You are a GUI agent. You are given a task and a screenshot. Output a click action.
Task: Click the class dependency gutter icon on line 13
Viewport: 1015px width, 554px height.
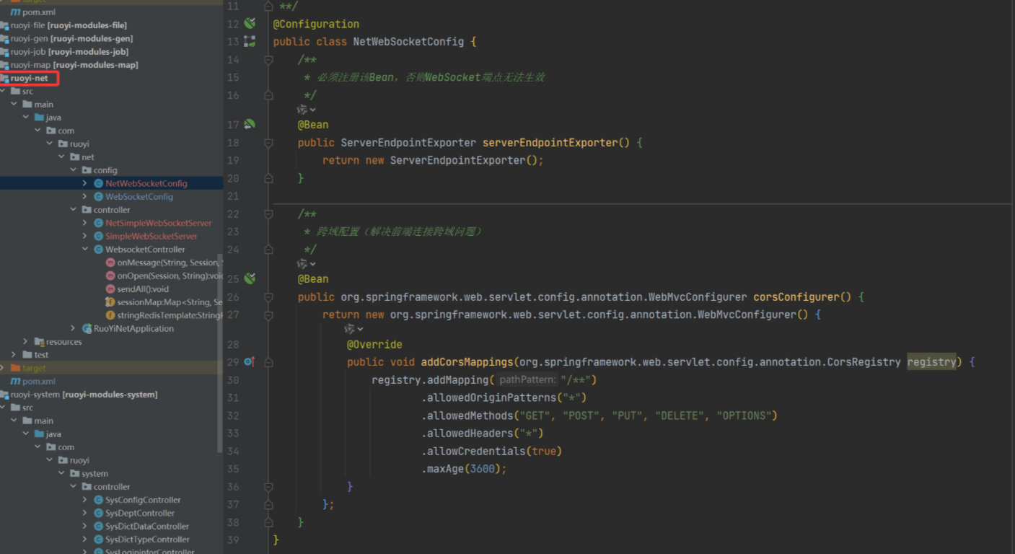click(250, 42)
